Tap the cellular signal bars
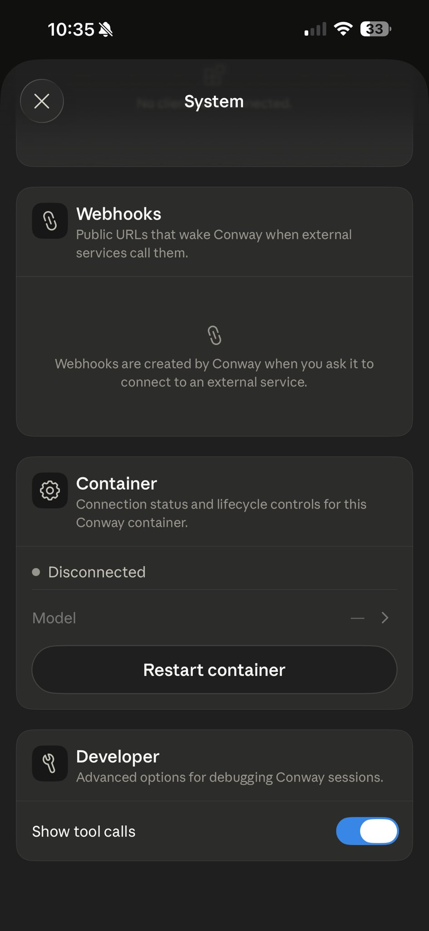Viewport: 429px width, 931px height. 316,29
